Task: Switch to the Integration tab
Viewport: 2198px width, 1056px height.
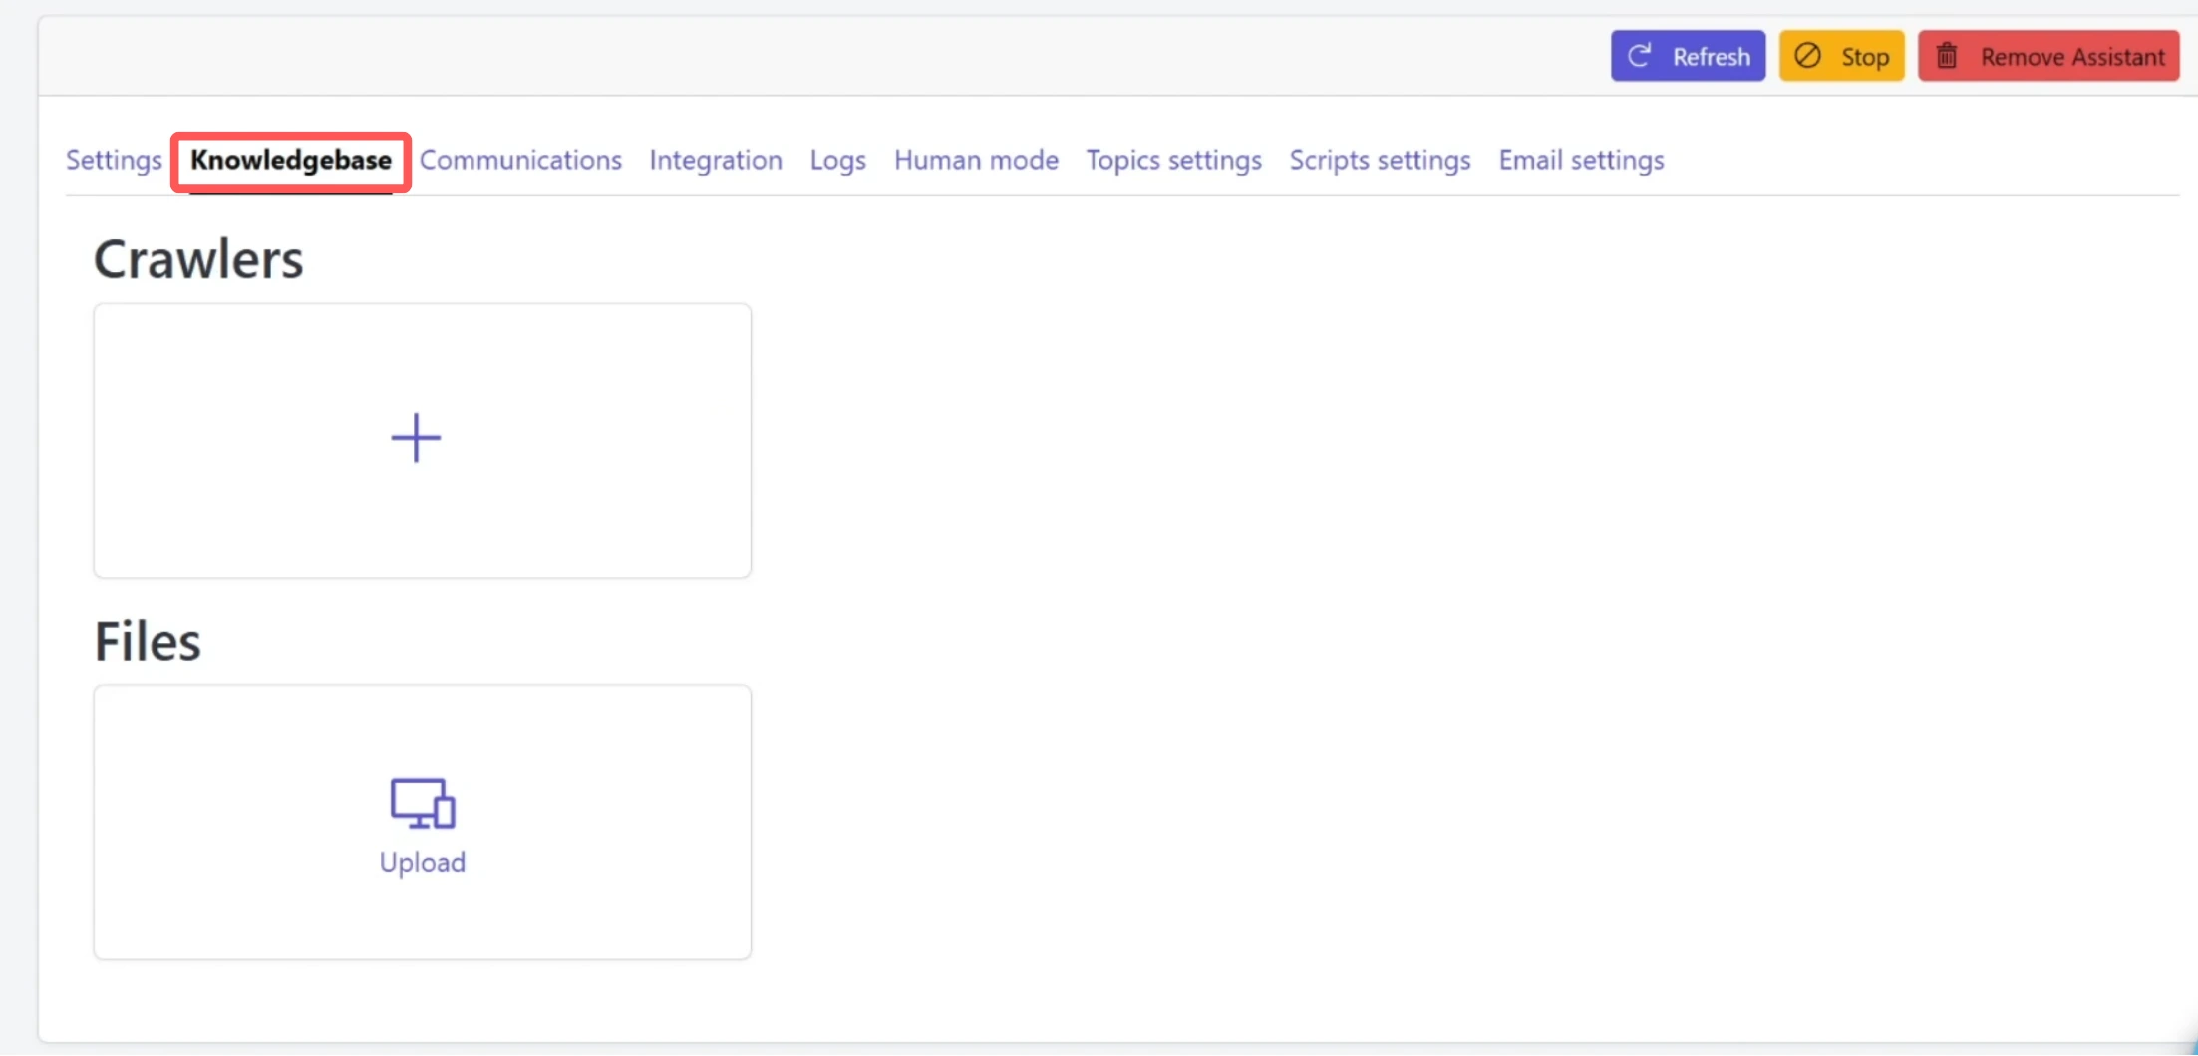Action: coord(716,160)
